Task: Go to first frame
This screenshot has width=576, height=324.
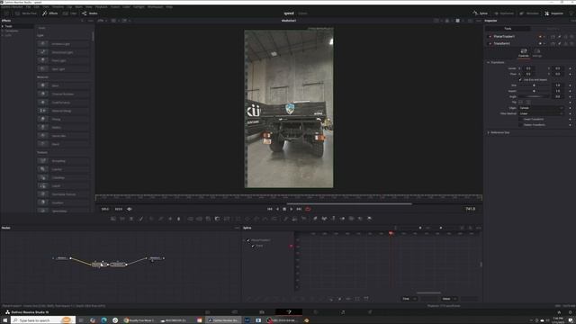Action: click(x=270, y=209)
